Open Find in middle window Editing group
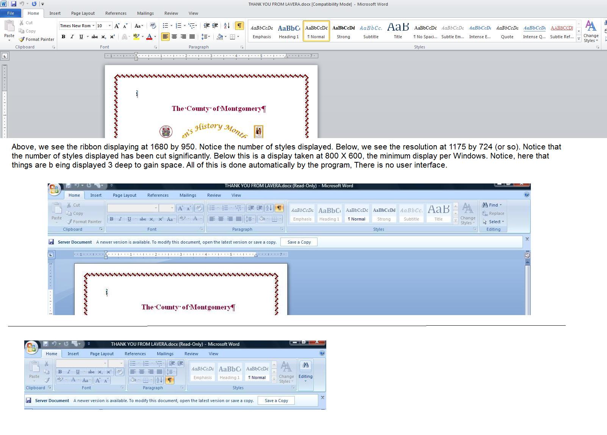 tap(492, 205)
